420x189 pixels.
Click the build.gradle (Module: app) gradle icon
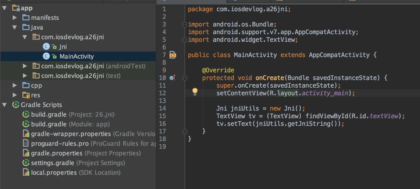coord(26,124)
